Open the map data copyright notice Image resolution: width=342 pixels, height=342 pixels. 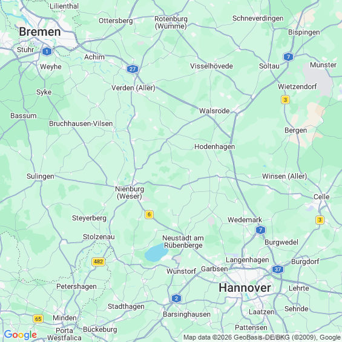(262, 337)
